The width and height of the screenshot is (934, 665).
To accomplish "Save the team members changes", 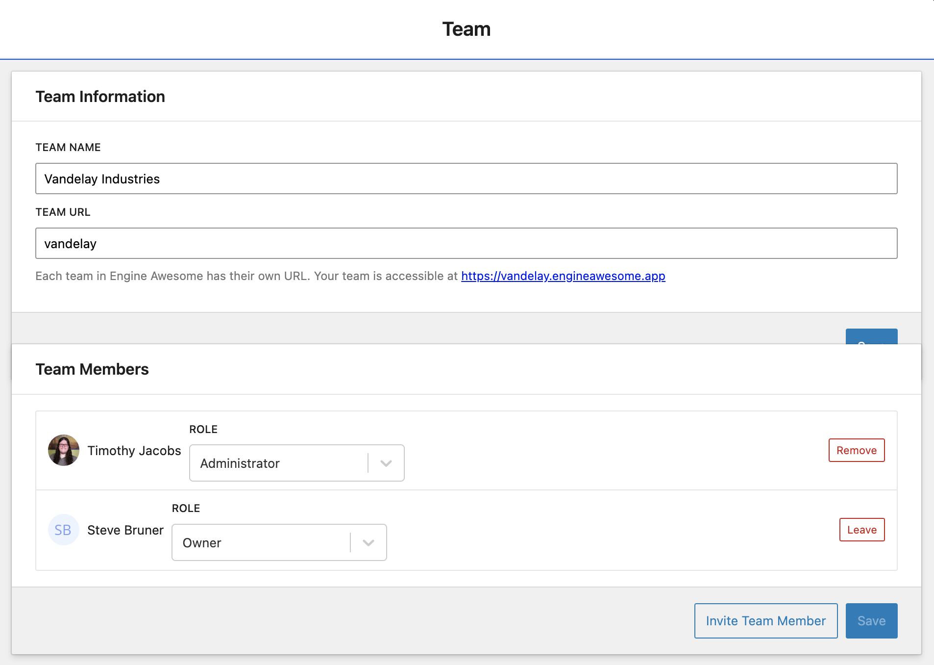I will (x=871, y=620).
